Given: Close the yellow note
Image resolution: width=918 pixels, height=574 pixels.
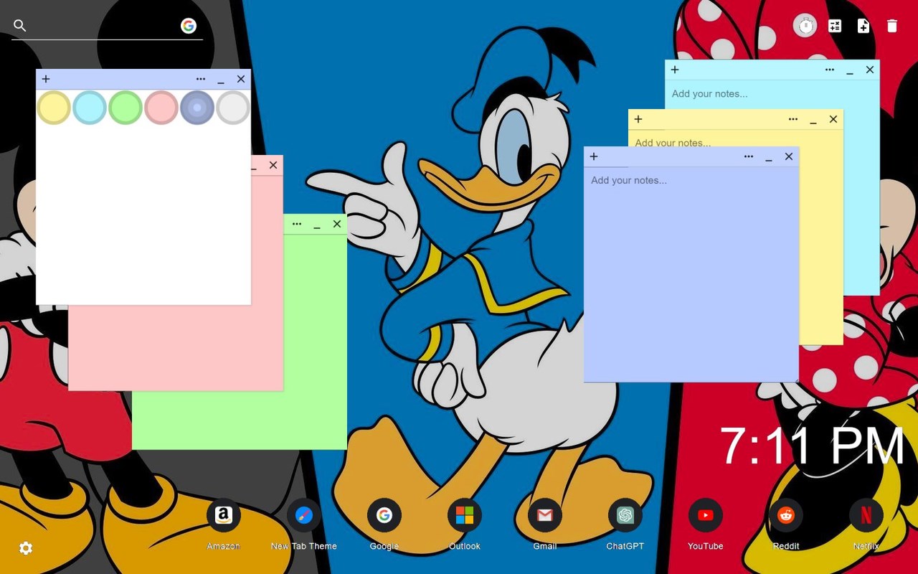Looking at the screenshot, I should click(x=833, y=119).
